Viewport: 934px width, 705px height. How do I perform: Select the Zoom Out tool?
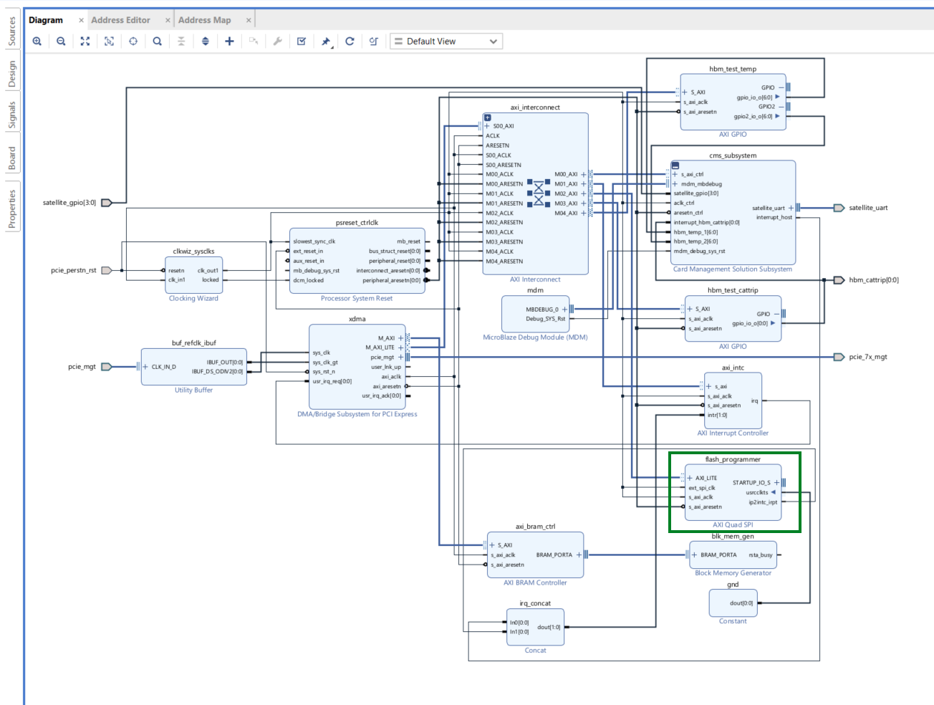[60, 41]
